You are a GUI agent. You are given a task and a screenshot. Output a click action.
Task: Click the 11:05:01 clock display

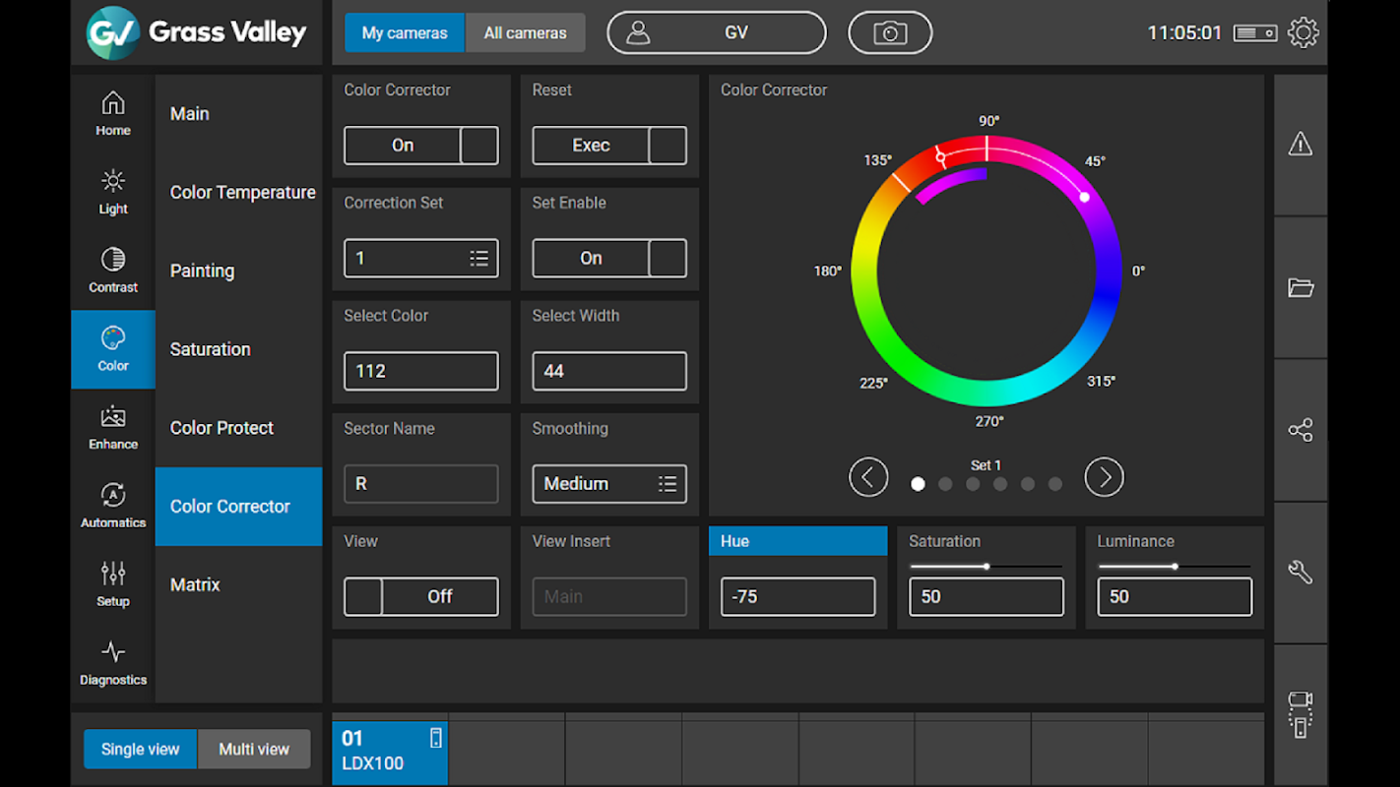tap(1184, 33)
